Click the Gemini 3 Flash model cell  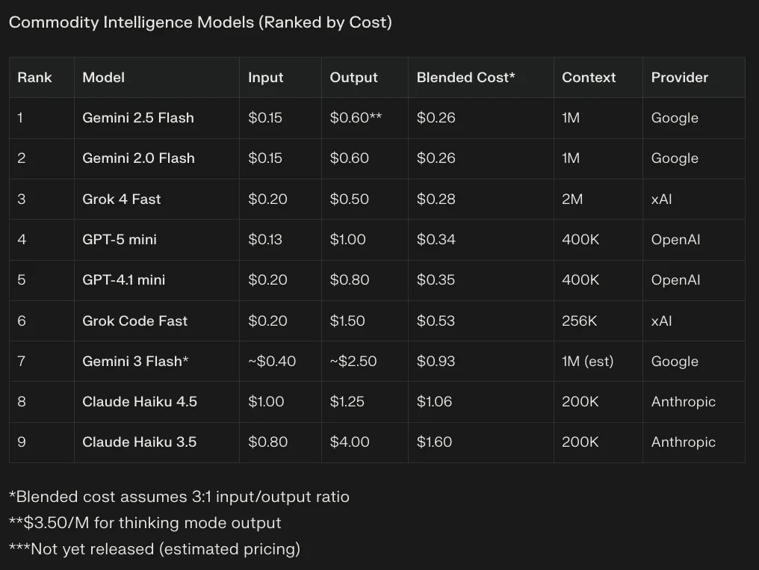click(x=135, y=362)
